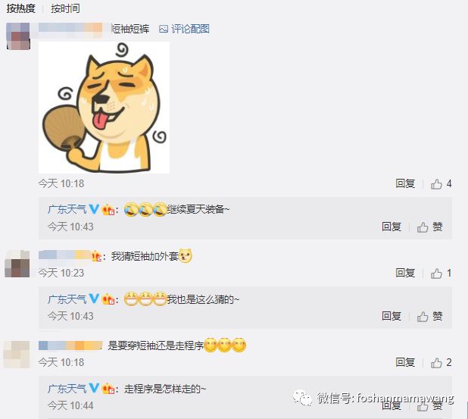This screenshot has width=468, height=419.
Task: Open the Shiba dog fan sticker image
Action: tap(105, 108)
